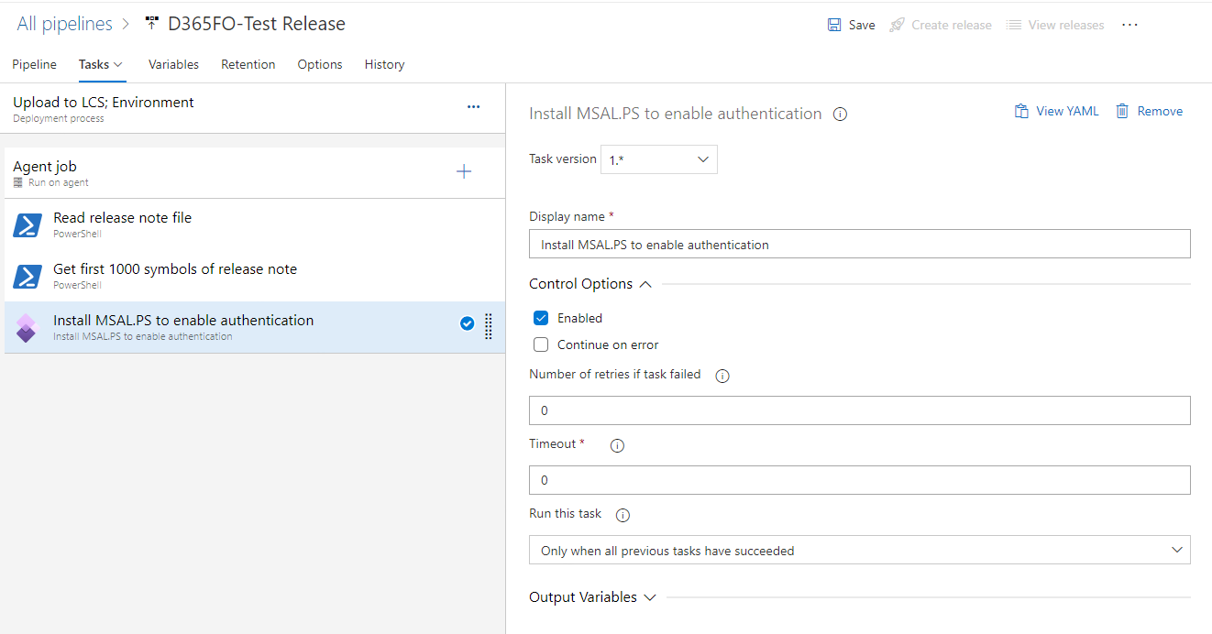Switch to the Variables tab

[x=173, y=64]
